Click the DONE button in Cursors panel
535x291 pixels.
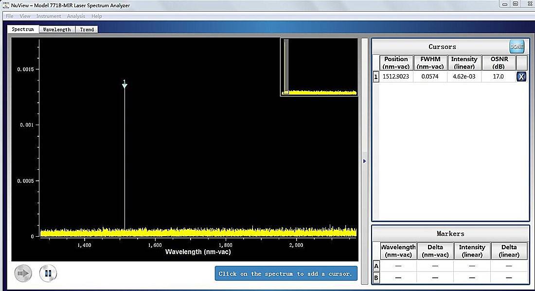[517, 47]
